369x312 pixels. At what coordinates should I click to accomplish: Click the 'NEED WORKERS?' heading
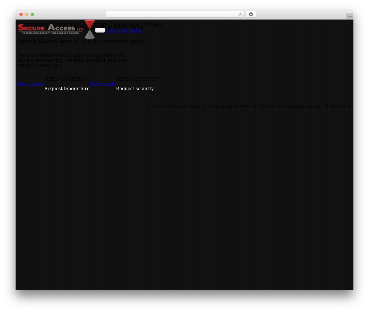[x=66, y=79]
